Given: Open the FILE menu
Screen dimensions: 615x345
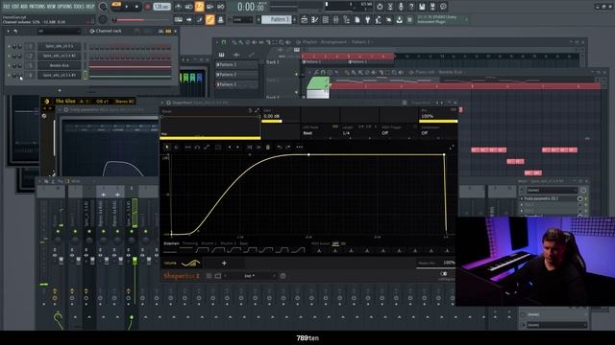Looking at the screenshot, I should 7,7.
